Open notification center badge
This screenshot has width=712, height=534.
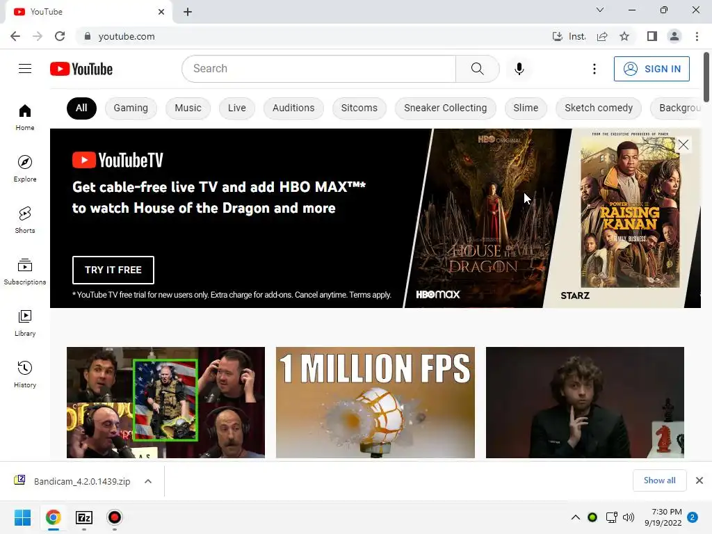click(x=693, y=517)
